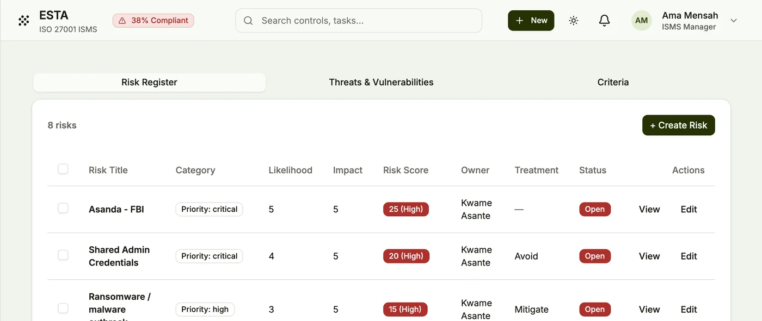Click the Ama Mensah user name
The height and width of the screenshot is (321, 762).
point(690,15)
